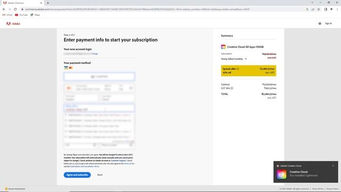The image size is (341, 192).
Task: Open a new browser tab
Action: pos(48,3)
